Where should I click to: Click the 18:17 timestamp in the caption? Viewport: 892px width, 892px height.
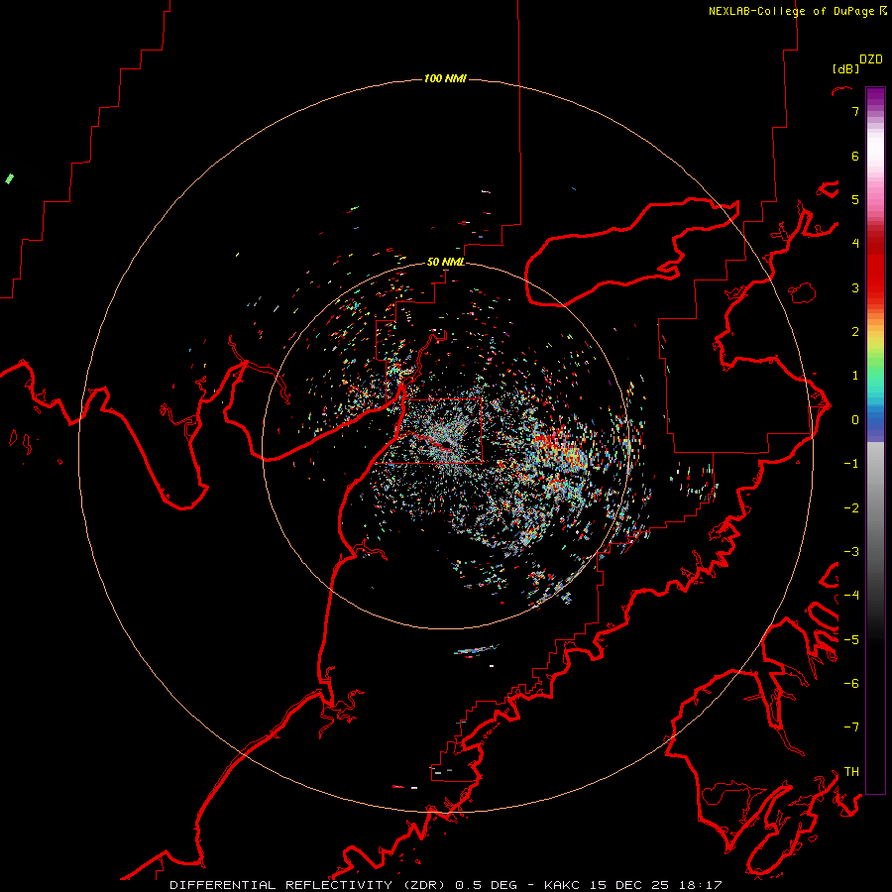[703, 885]
